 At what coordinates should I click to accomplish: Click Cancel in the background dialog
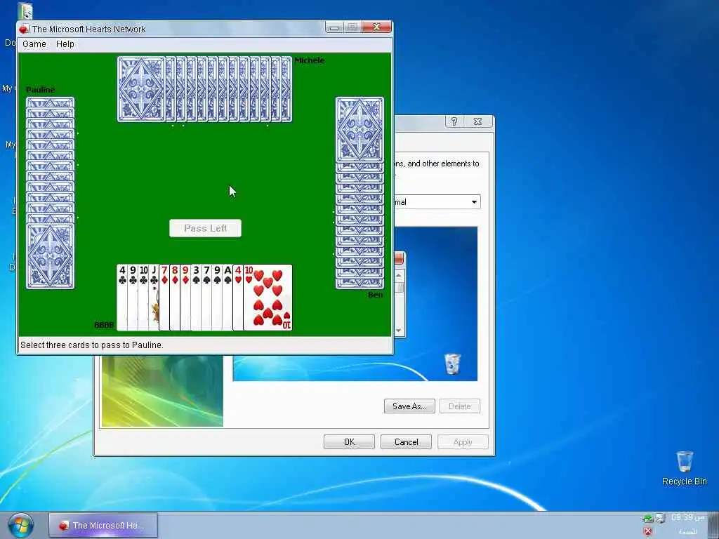[x=406, y=442]
